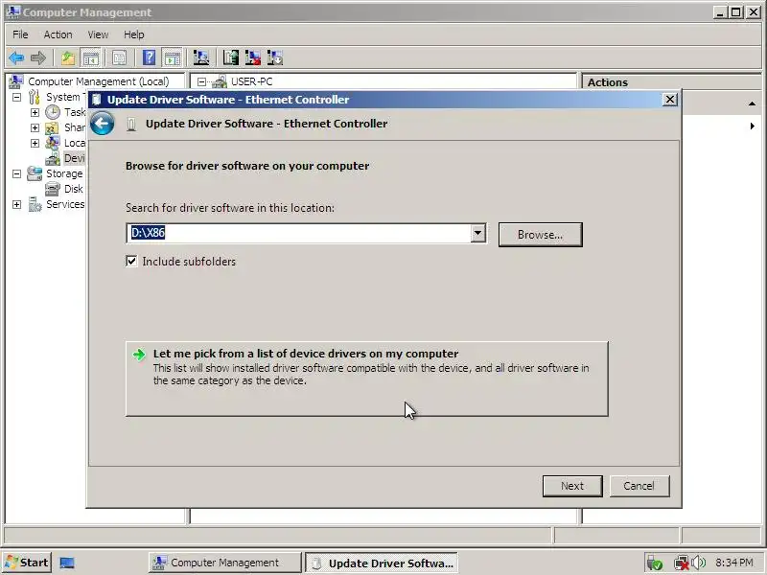Click the Start button
Viewport: 767px width, 575px height.
coord(27,563)
